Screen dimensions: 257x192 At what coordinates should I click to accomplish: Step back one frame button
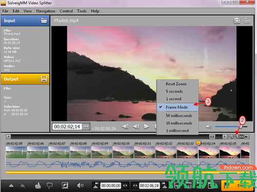[136, 127]
